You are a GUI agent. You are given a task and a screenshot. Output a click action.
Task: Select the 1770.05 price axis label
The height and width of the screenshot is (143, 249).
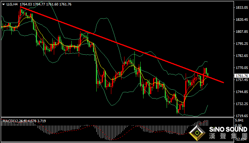pos(242,67)
